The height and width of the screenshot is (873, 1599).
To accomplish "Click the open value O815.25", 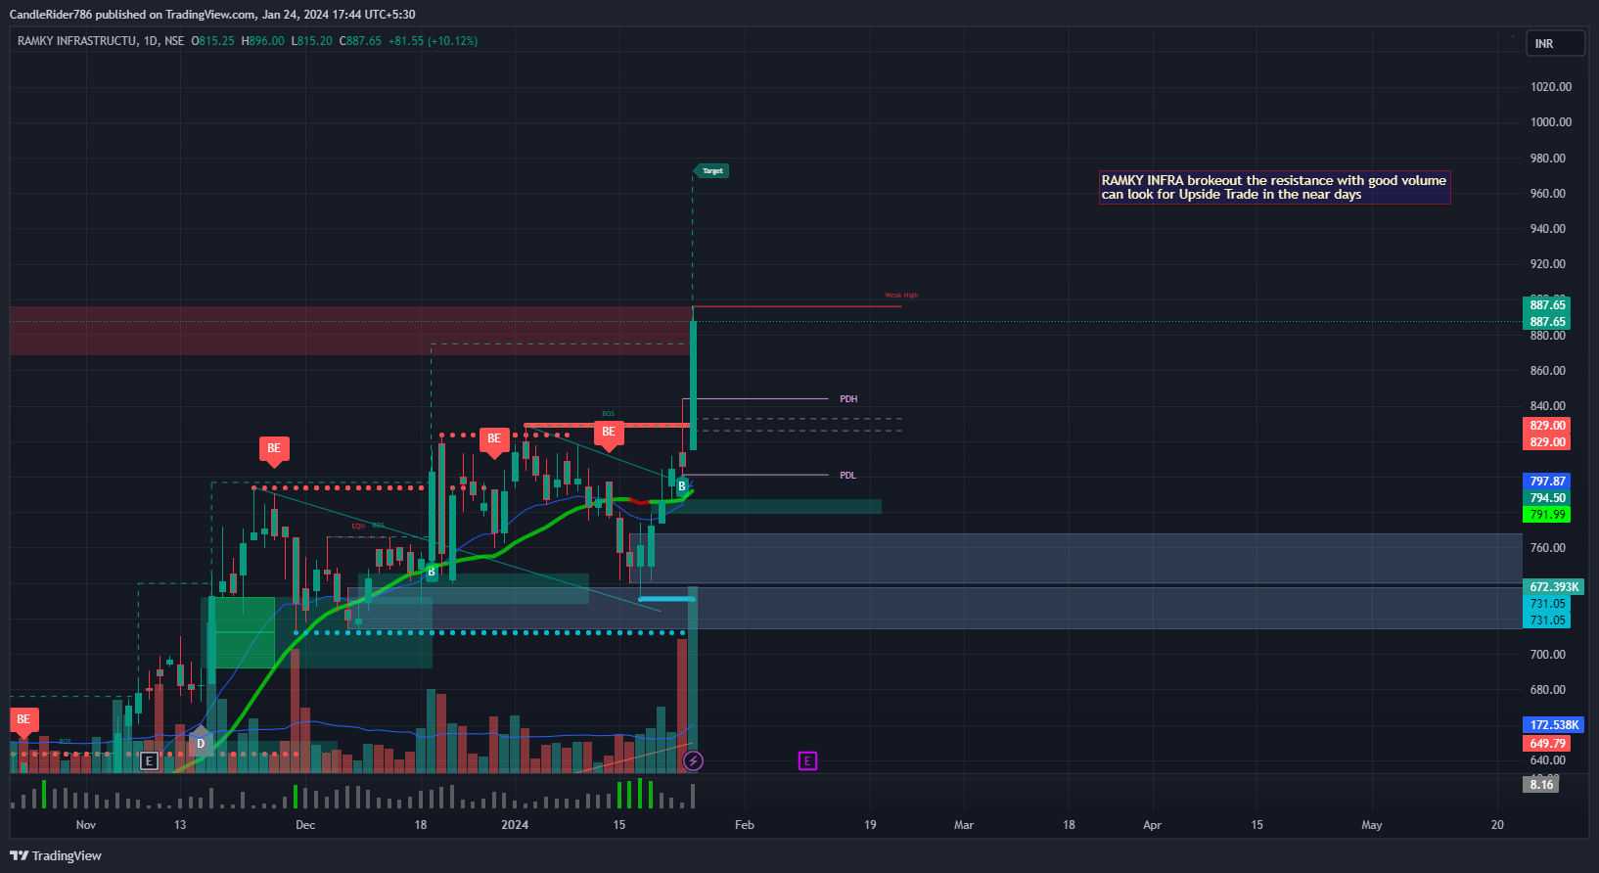I will click(x=212, y=41).
